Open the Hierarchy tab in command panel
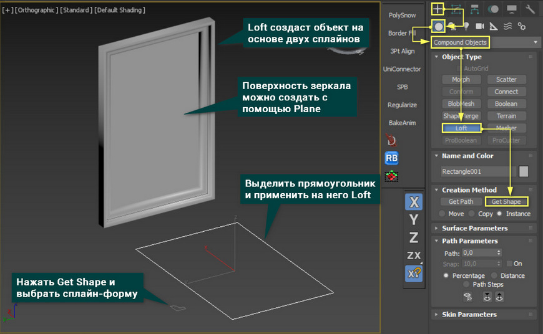The width and height of the screenshot is (543, 334). tap(475, 9)
